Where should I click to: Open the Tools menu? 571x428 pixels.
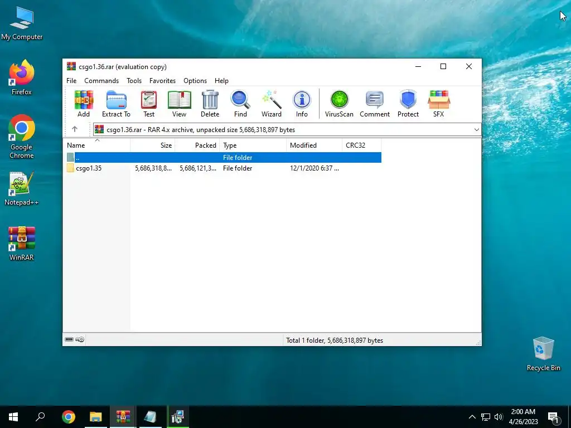coord(134,81)
